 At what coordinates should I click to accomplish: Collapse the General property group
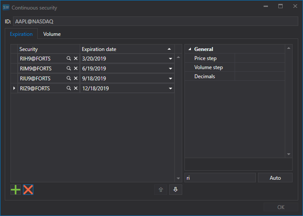click(x=190, y=49)
